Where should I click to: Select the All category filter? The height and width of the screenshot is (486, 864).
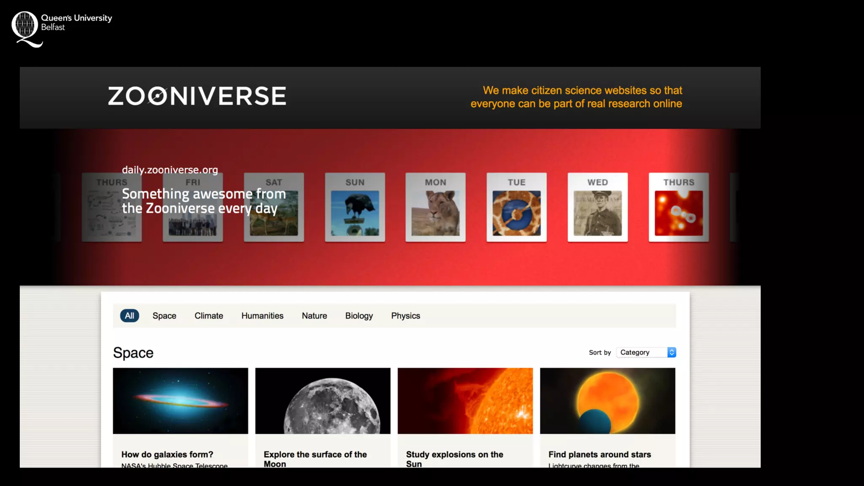[130, 316]
